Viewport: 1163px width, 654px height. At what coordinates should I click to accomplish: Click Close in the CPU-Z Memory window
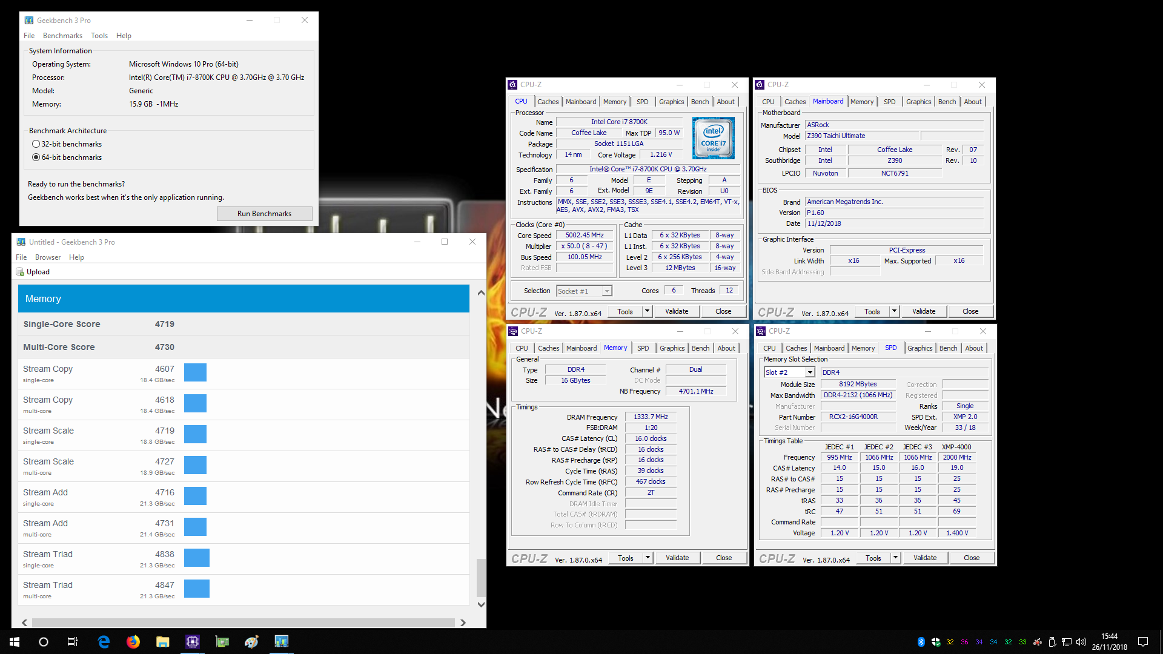pos(724,558)
